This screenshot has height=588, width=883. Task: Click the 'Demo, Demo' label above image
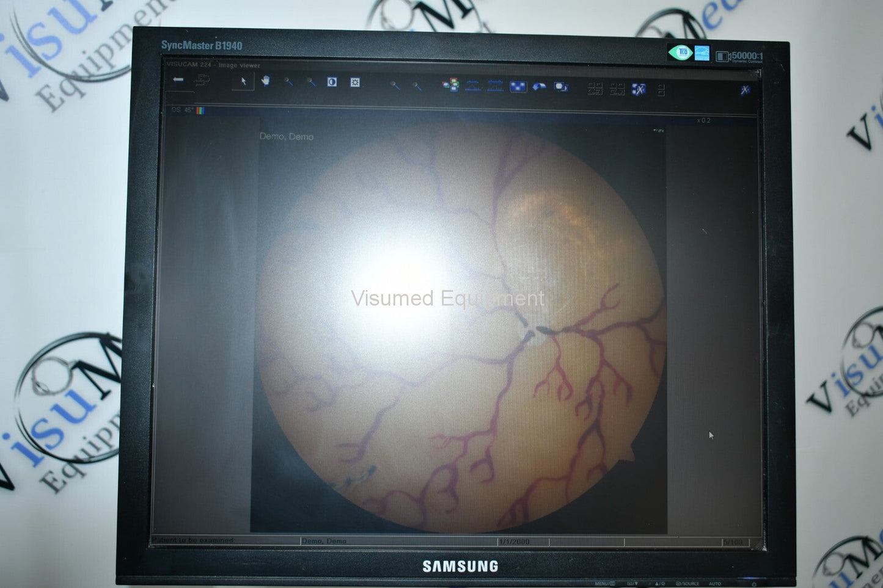coord(286,137)
